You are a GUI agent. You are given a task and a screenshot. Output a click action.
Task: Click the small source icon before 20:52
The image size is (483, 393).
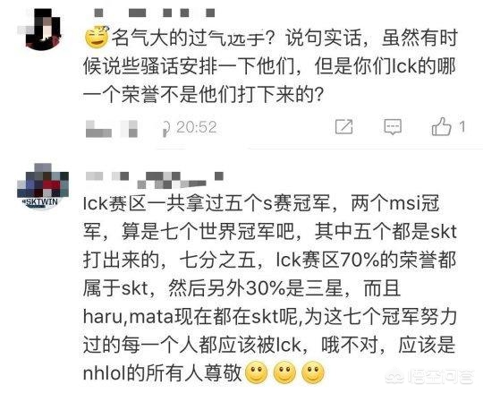(x=166, y=128)
